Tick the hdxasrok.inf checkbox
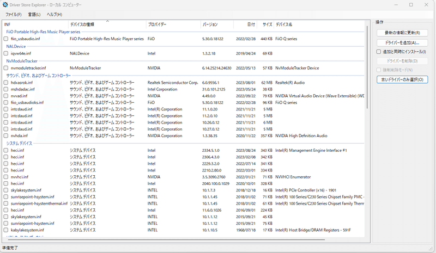This screenshot has height=253, width=436. point(6,83)
